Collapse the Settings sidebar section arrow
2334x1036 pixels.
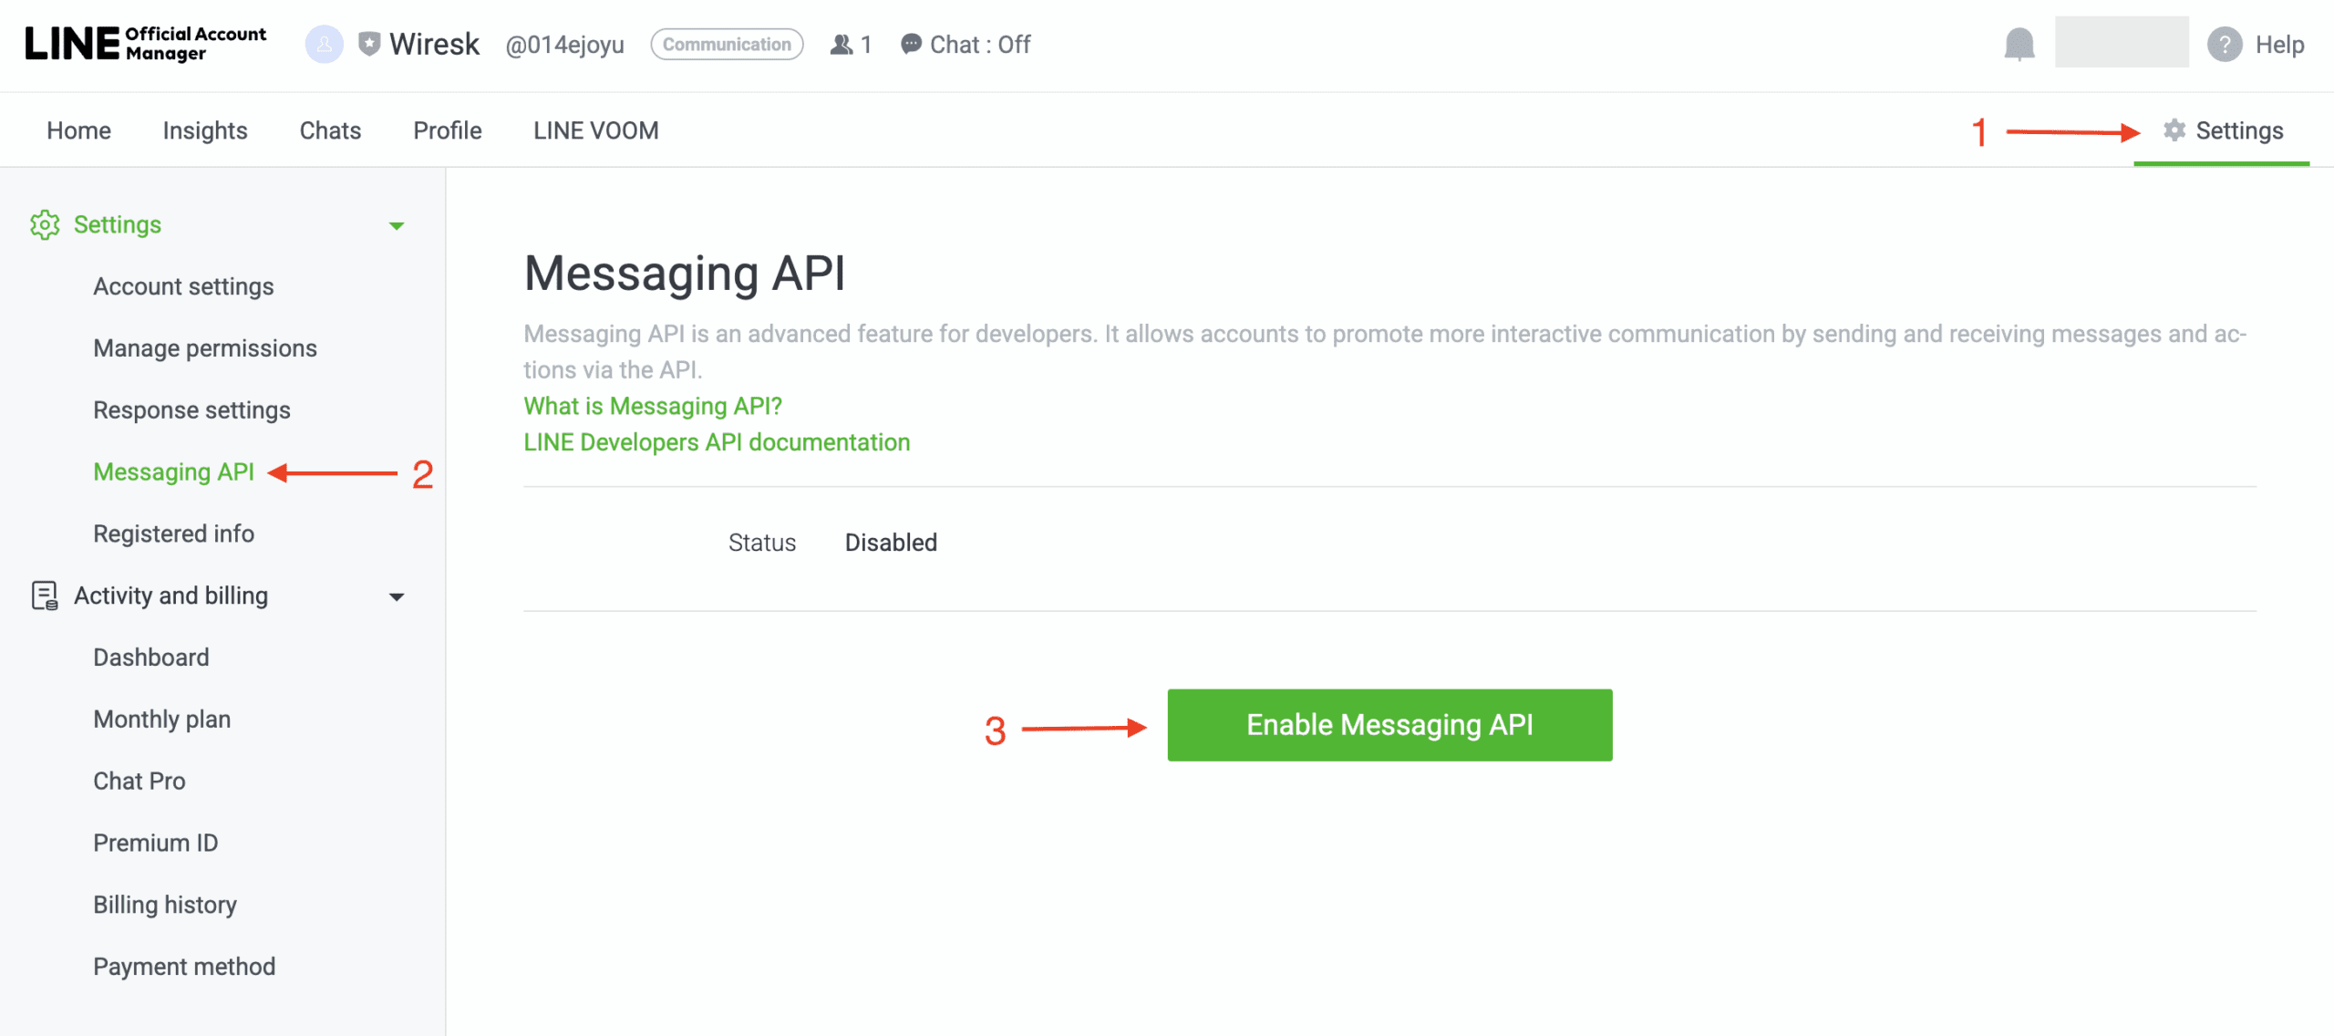coord(397,225)
